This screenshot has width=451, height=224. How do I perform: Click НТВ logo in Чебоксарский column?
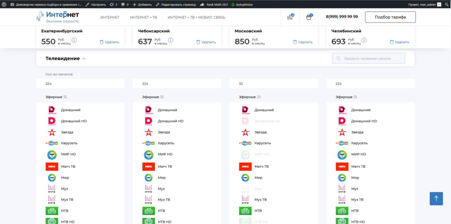tap(148, 211)
